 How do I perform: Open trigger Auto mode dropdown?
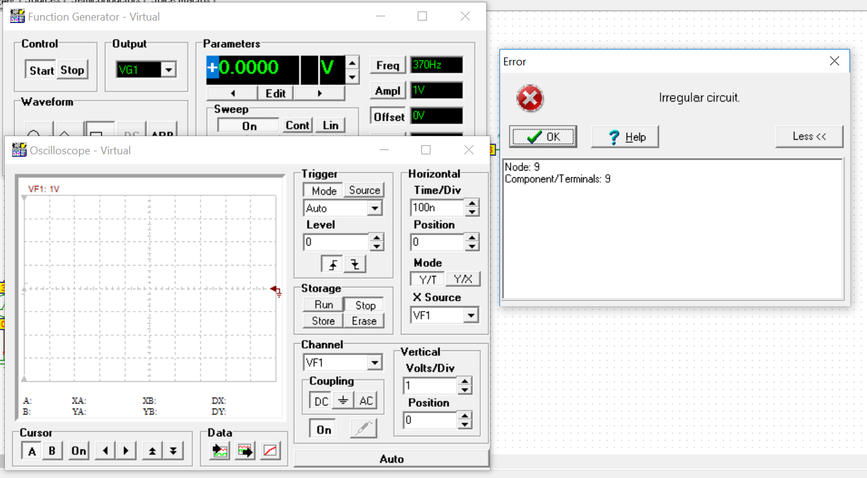[x=375, y=208]
